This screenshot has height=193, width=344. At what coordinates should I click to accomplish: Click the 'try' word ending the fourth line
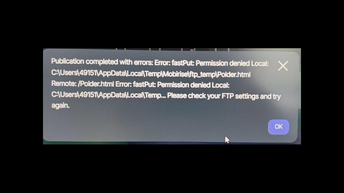(x=277, y=97)
